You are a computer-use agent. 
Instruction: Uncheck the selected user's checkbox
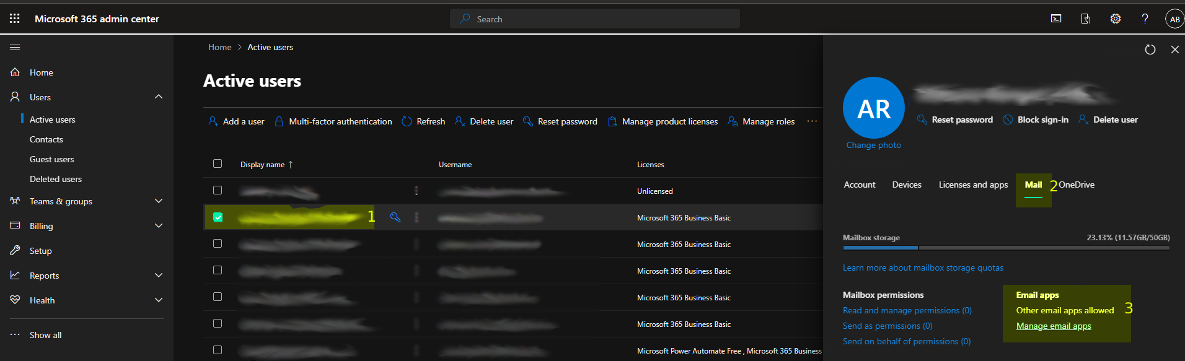pos(218,217)
